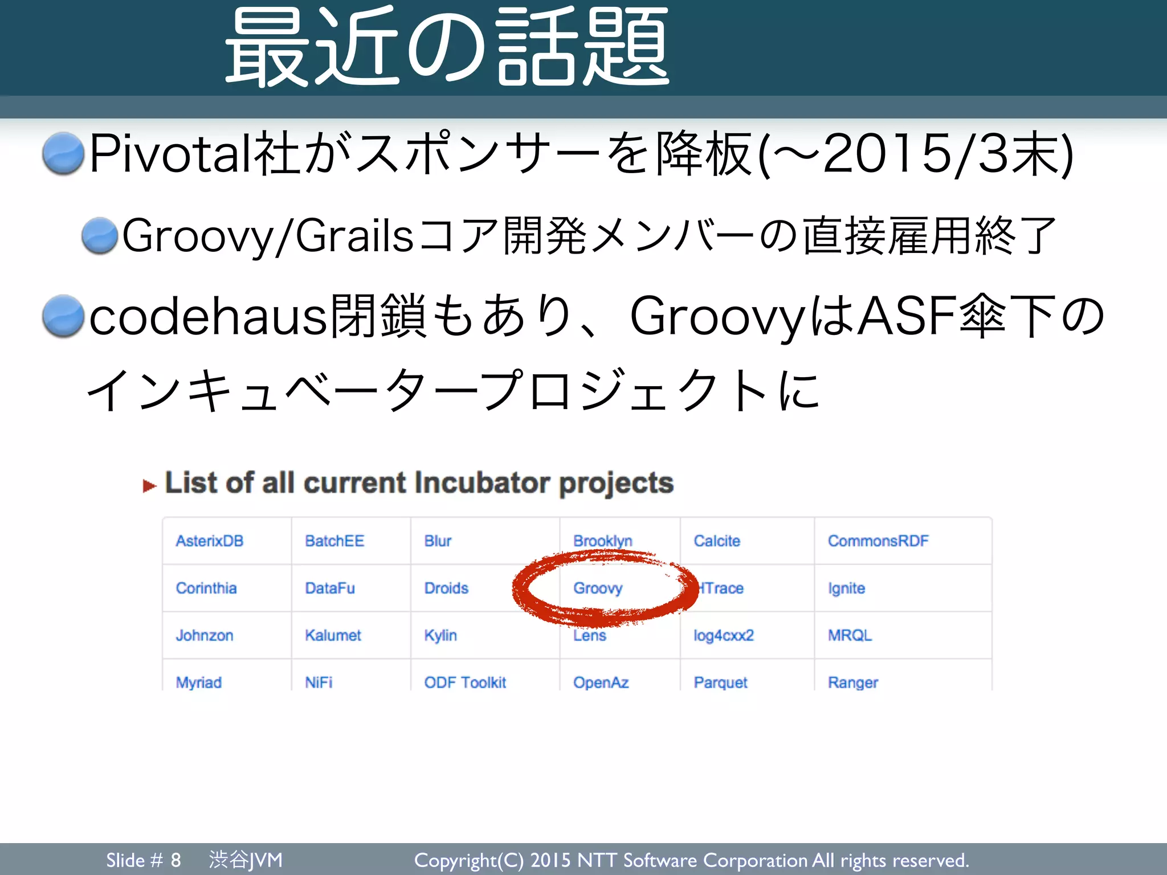This screenshot has width=1167, height=875.
Task: Select the ODF Toolkit link
Action: click(465, 682)
